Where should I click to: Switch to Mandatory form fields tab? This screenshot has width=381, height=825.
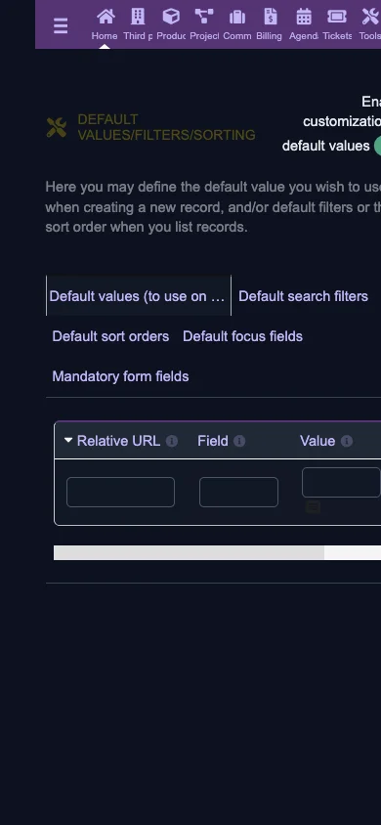(120, 376)
